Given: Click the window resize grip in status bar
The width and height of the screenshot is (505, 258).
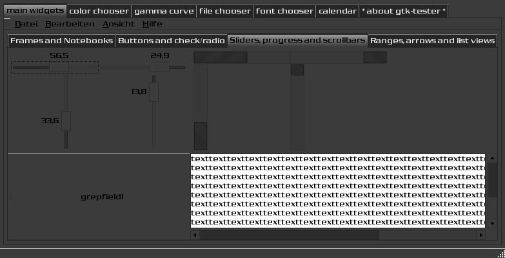Looking at the screenshot, I should [500, 253].
